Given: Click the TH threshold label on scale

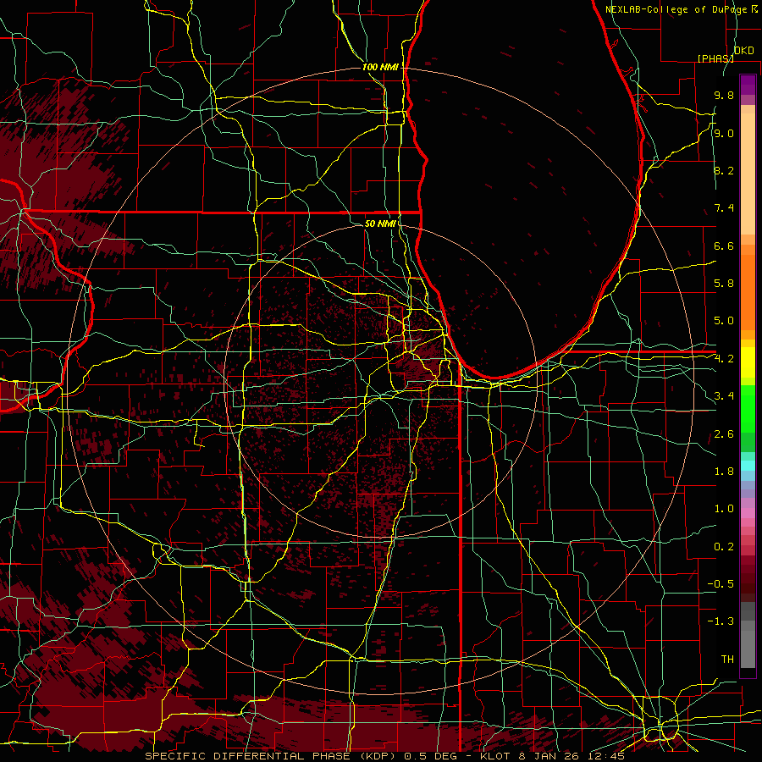Looking at the screenshot, I should coord(727,660).
